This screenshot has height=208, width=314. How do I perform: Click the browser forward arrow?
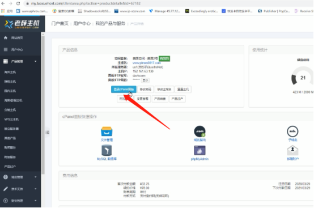(10, 3)
